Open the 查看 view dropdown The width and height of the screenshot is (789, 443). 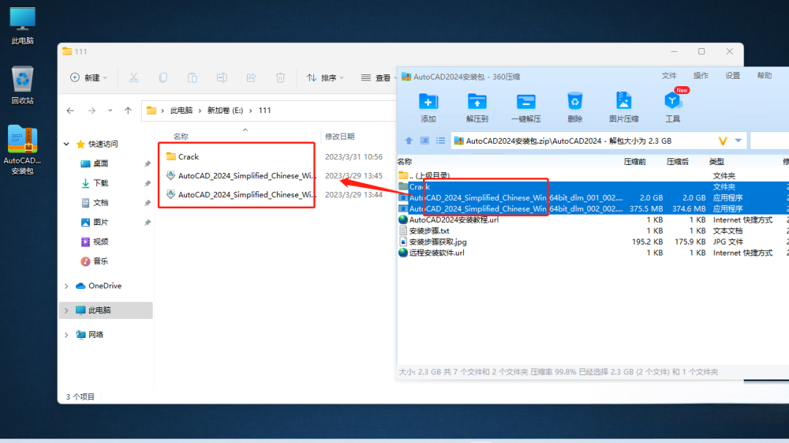click(x=378, y=77)
